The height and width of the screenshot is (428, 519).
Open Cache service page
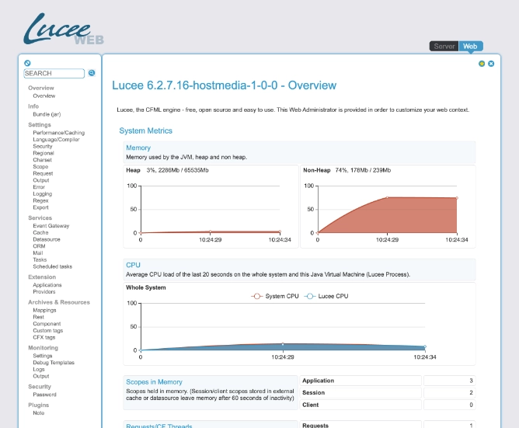40,233
